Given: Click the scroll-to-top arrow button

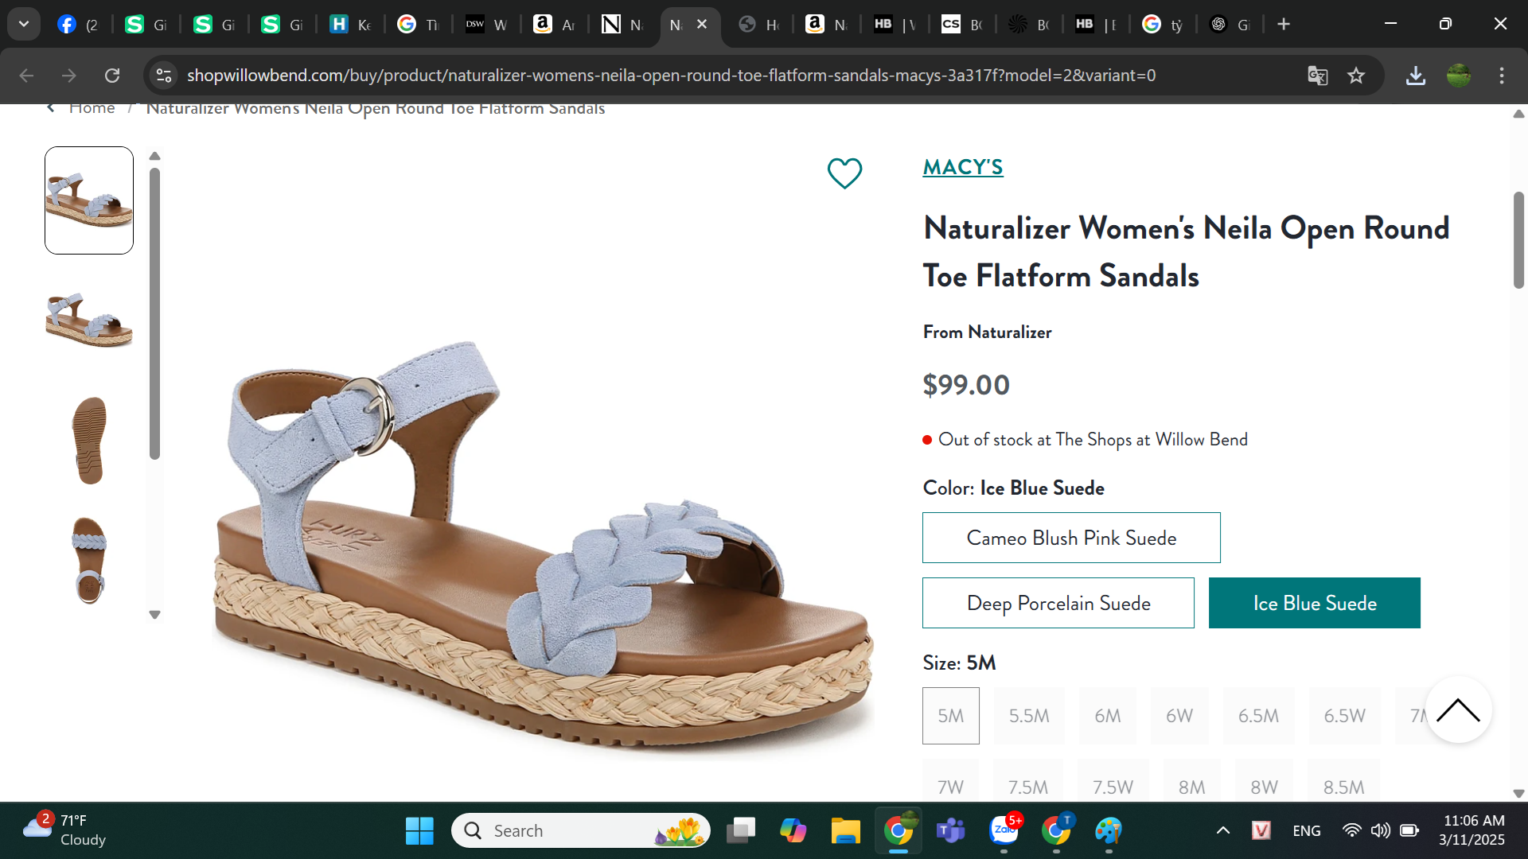Looking at the screenshot, I should [1458, 710].
